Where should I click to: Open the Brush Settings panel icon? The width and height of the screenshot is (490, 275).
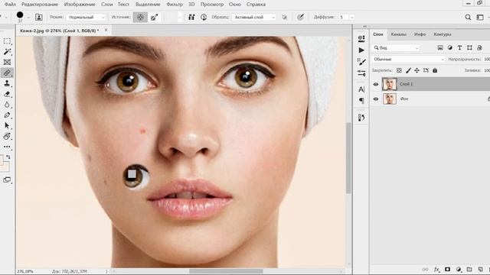361,62
